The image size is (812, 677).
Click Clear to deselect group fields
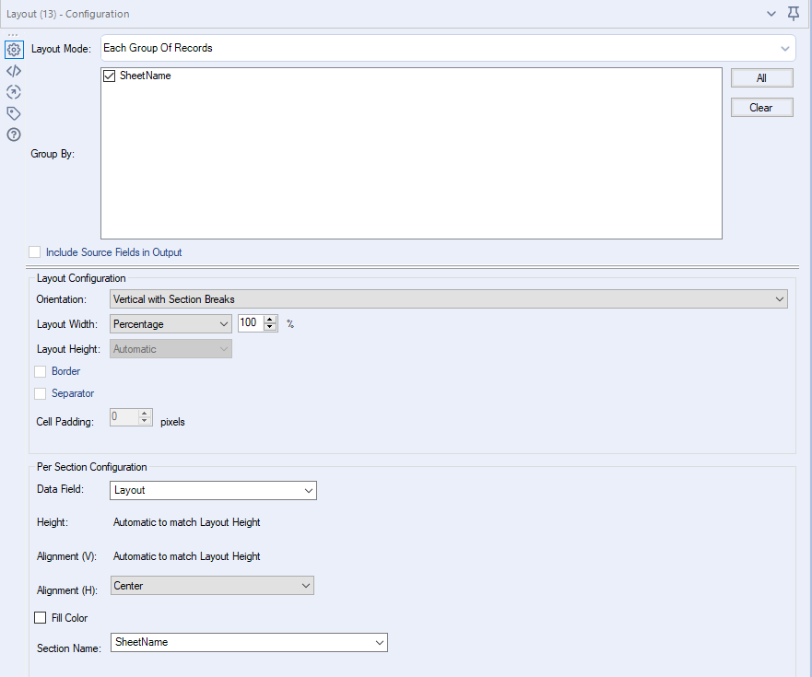point(761,107)
